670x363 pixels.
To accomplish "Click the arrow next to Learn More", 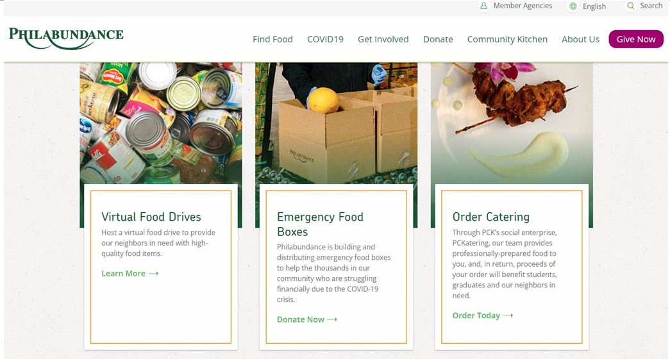I will pos(153,274).
